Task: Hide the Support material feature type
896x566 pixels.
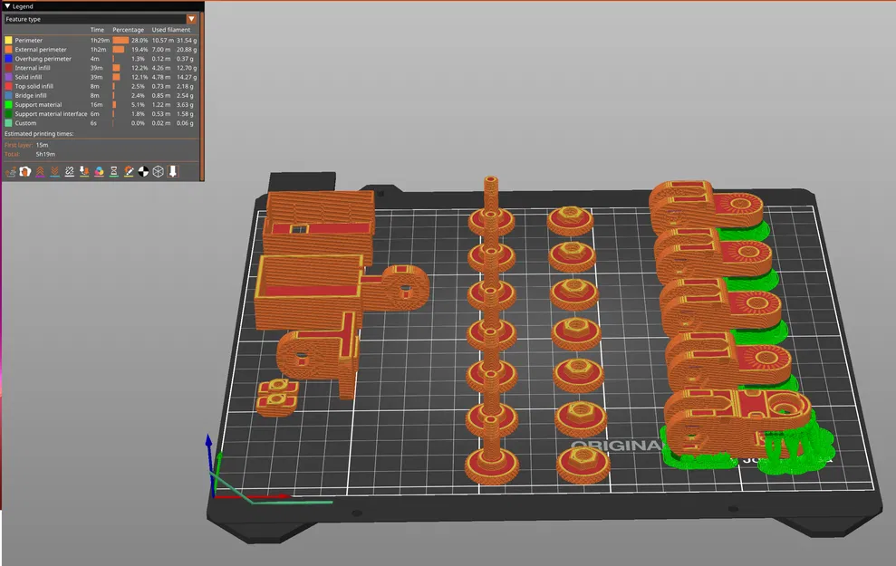Action: (101, 104)
